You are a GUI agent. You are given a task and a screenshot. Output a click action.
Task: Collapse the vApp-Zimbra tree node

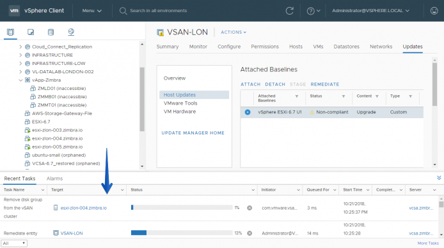[x=20, y=80]
